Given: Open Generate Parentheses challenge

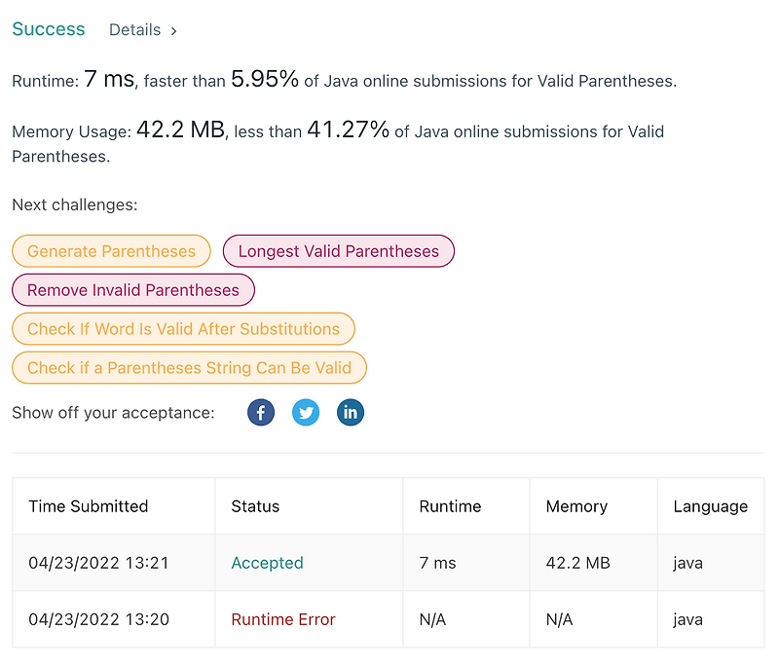Looking at the screenshot, I should point(111,251).
